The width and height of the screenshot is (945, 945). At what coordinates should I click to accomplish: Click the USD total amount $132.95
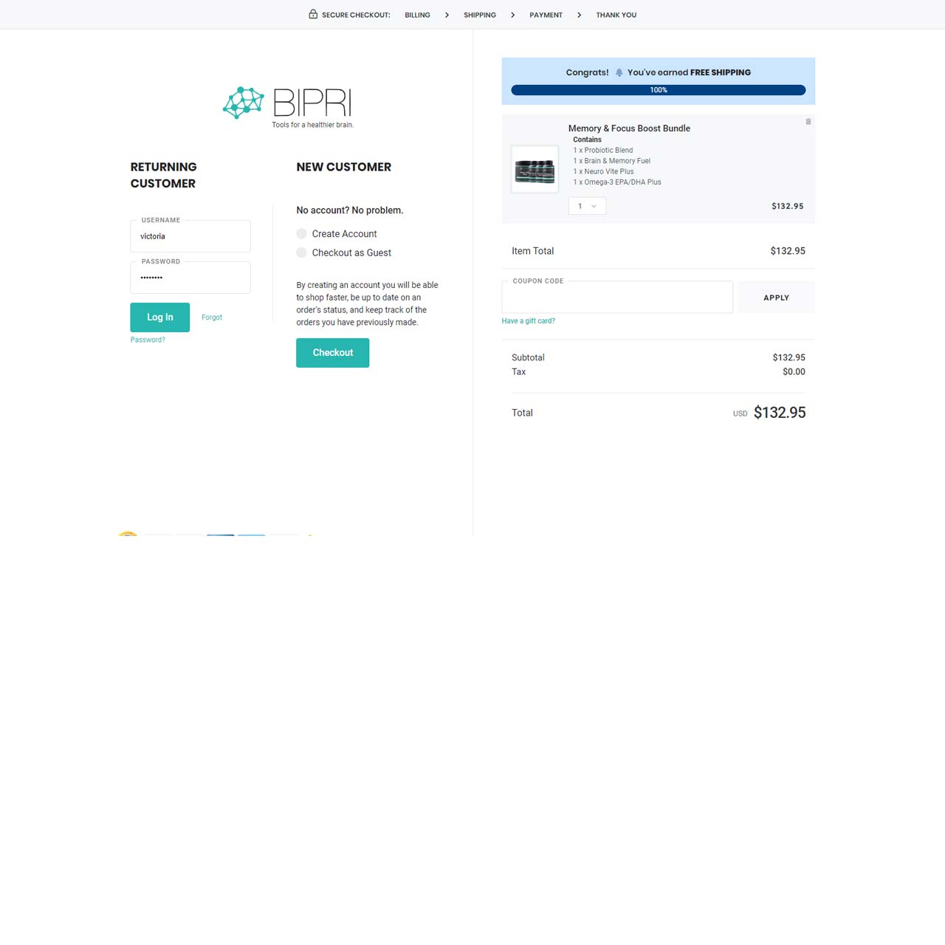coord(780,413)
